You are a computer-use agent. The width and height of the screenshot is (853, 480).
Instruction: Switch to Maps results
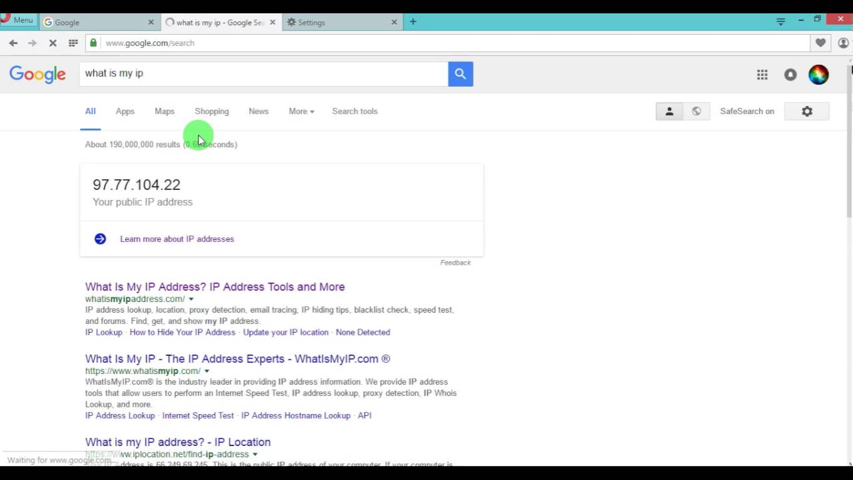(x=165, y=111)
